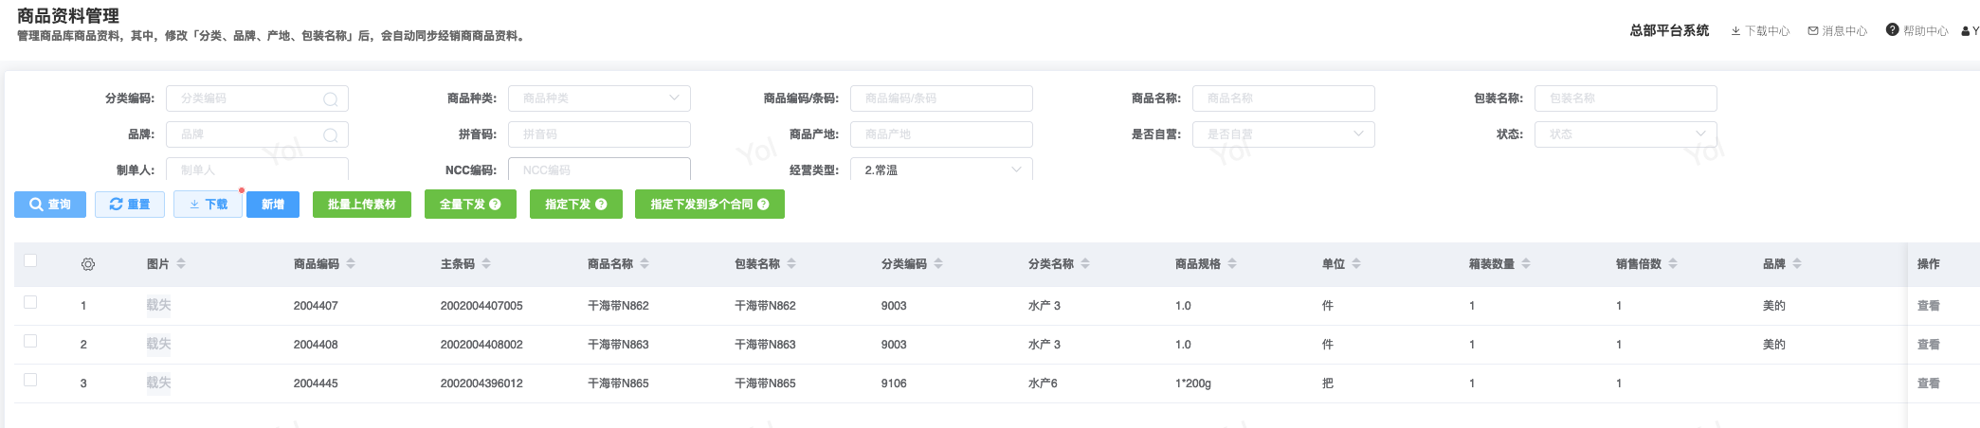Click the 查询 search button
Screen dimensions: 1980x428
(x=50, y=205)
